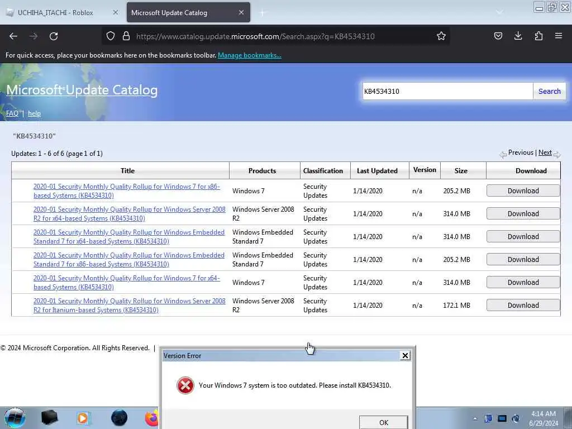The image size is (572, 429).
Task: Download the Windows 7 x86 205.2 MB update
Action: coord(523,191)
